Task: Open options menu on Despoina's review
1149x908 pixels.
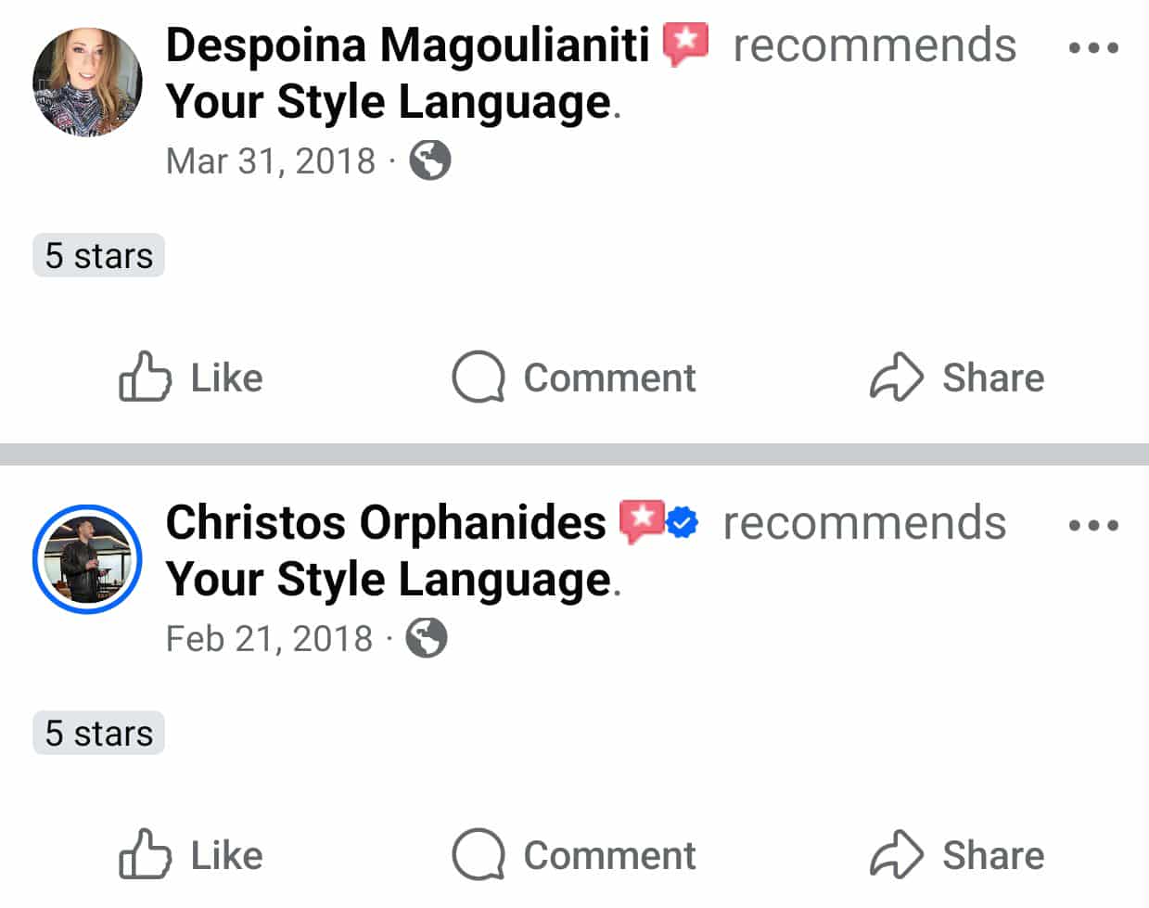Action: click(1093, 47)
